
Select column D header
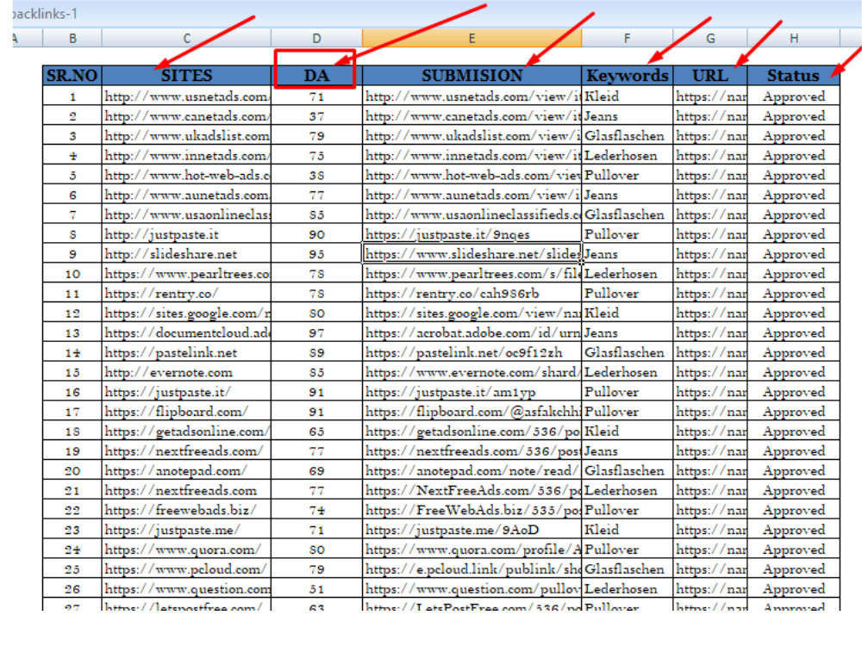pos(316,39)
